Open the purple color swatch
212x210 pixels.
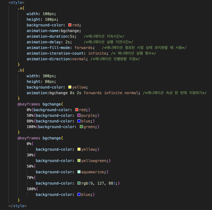pos(79,115)
